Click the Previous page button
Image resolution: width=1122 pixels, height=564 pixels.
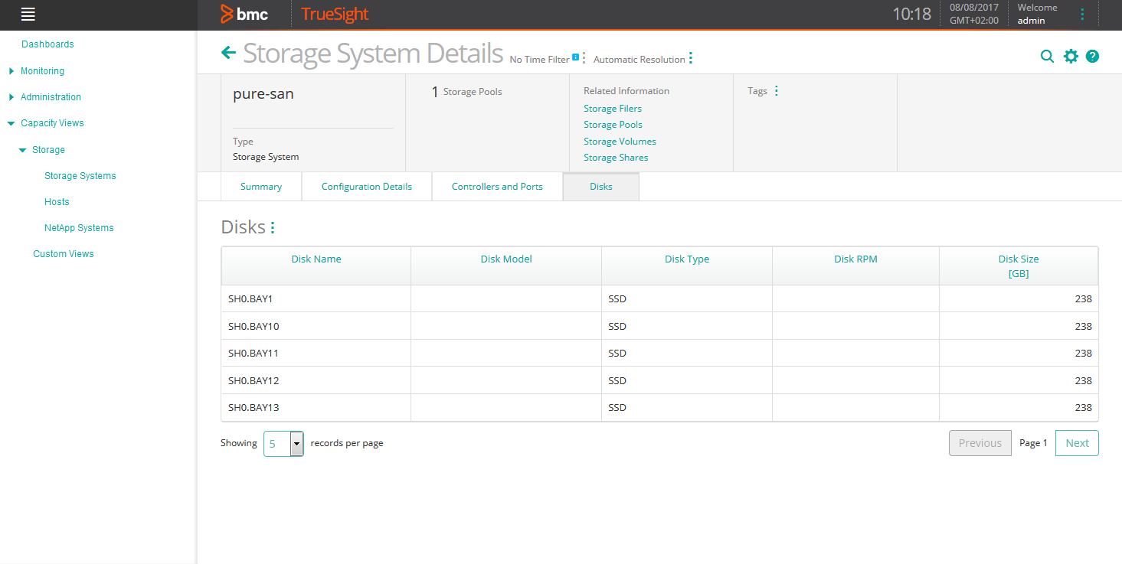[x=980, y=443]
